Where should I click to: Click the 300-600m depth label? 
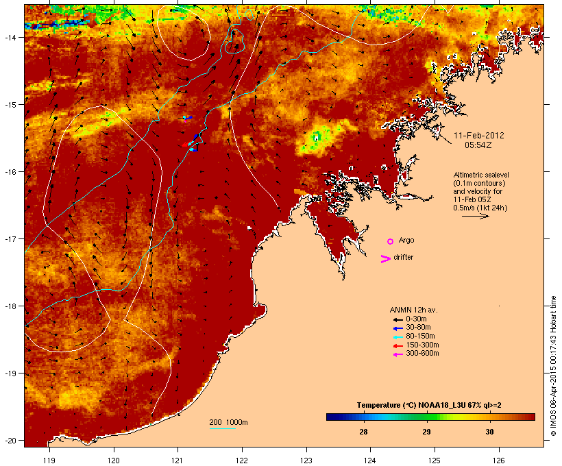click(422, 354)
